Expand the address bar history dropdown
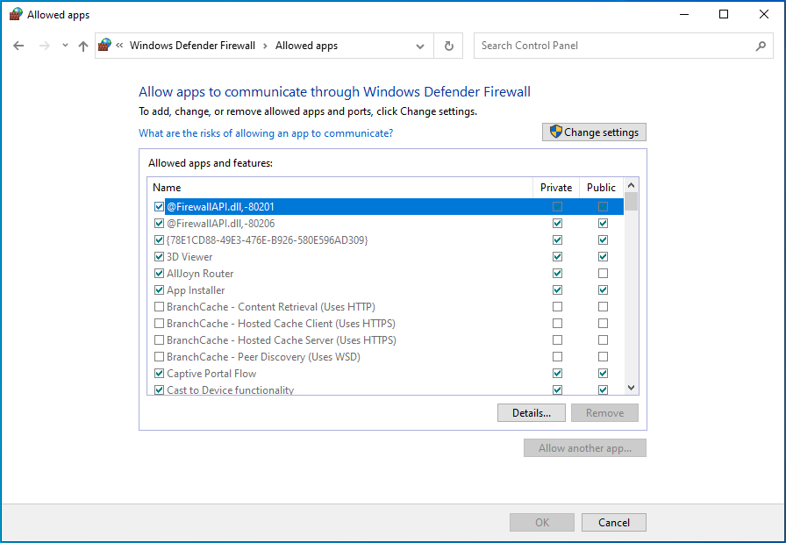The width and height of the screenshot is (786, 543). point(421,46)
